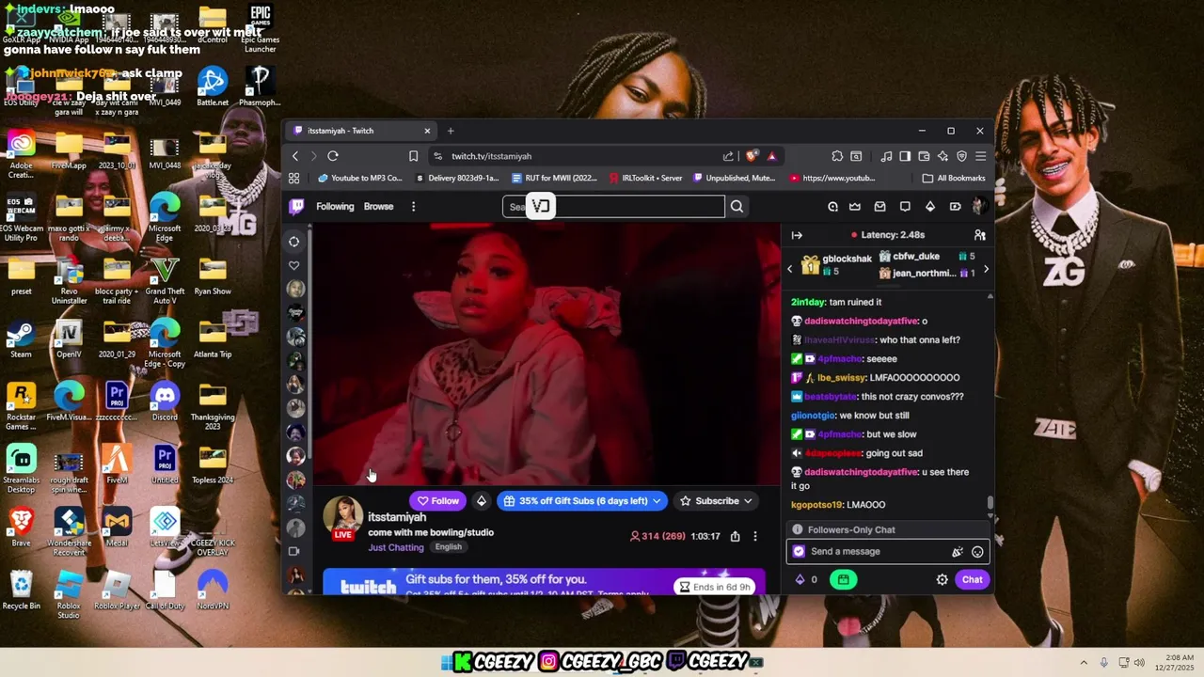This screenshot has height=677, width=1204.
Task: Open Twitch whispers speech bubble icon
Action: click(905, 207)
